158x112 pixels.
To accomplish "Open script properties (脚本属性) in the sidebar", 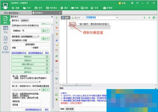I will point(5,50).
